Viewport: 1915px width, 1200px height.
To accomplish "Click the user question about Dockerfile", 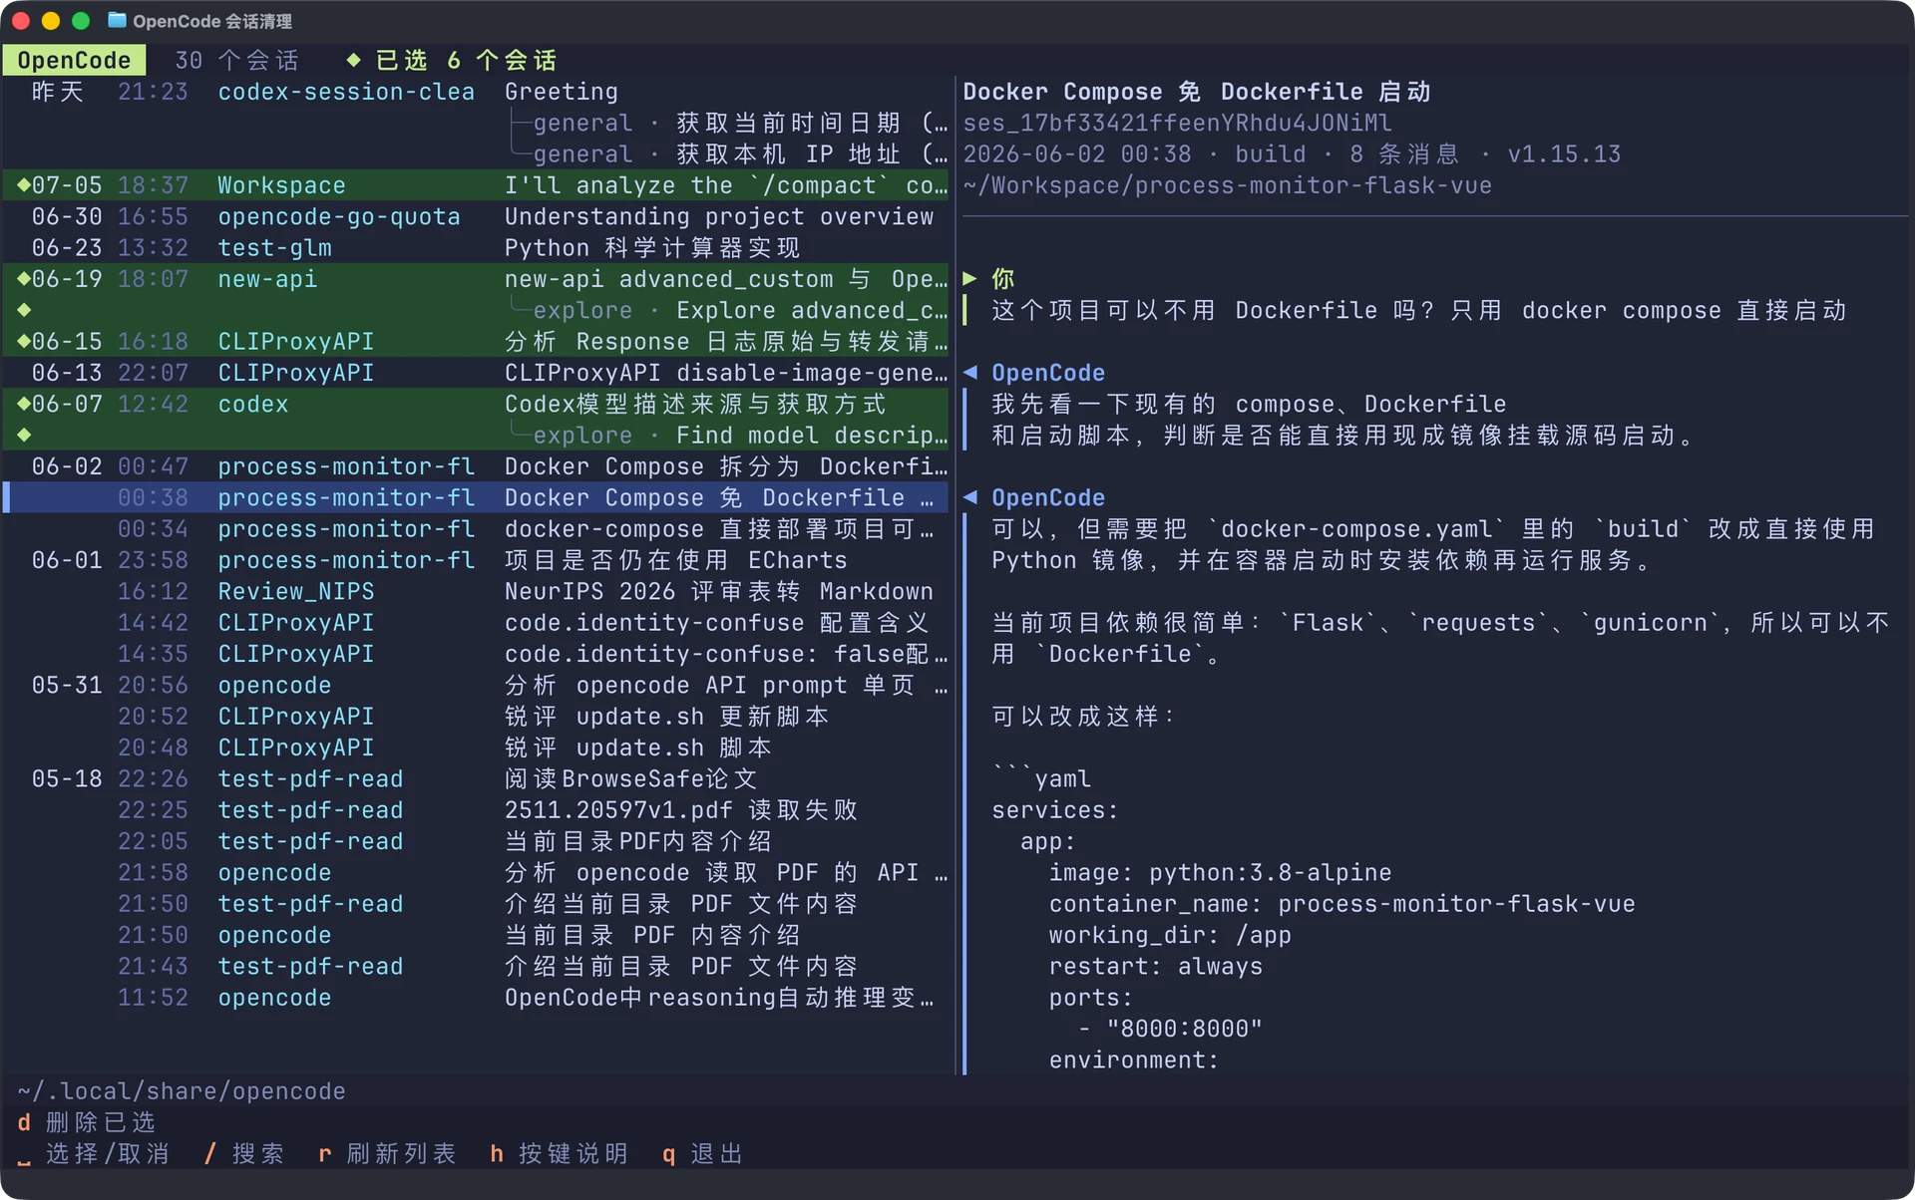I will 1419,310.
